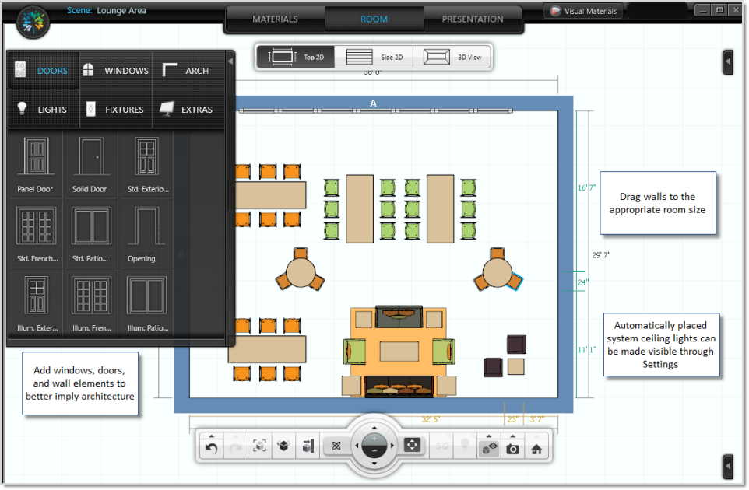Add the Opening doorway element
The width and height of the screenshot is (749, 490).
pos(141,234)
